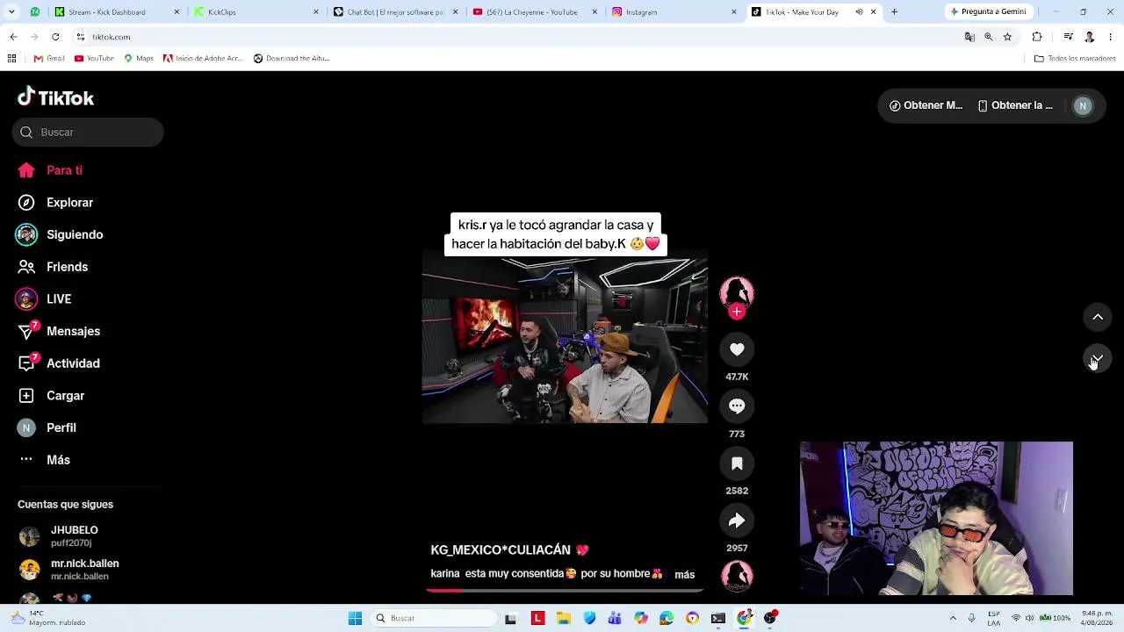Switch to the Instagram tab
The image size is (1124, 632).
point(674,12)
